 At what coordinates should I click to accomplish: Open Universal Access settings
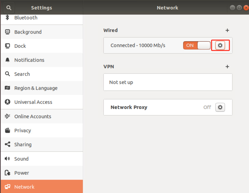tap(42, 102)
